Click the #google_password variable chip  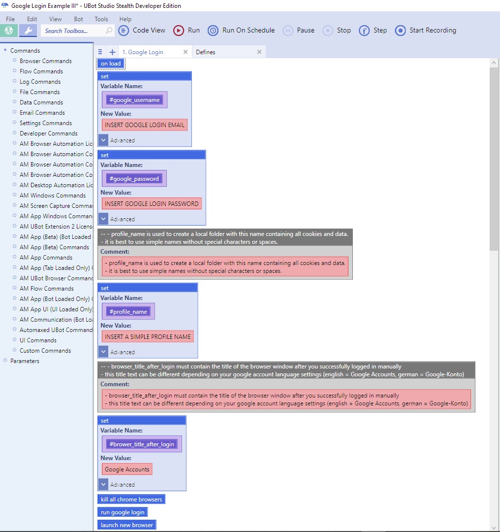(x=134, y=178)
